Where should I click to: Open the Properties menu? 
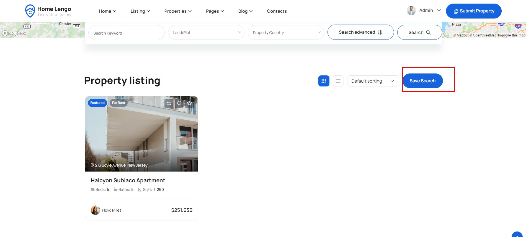178,11
